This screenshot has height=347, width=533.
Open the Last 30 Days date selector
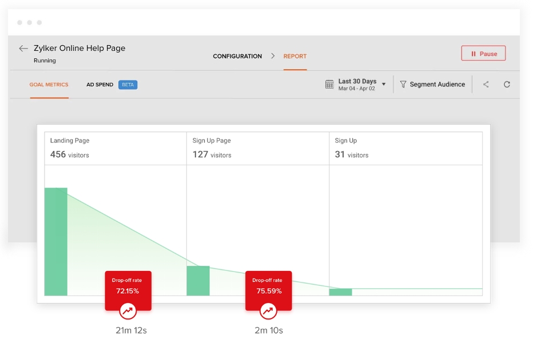[357, 85]
